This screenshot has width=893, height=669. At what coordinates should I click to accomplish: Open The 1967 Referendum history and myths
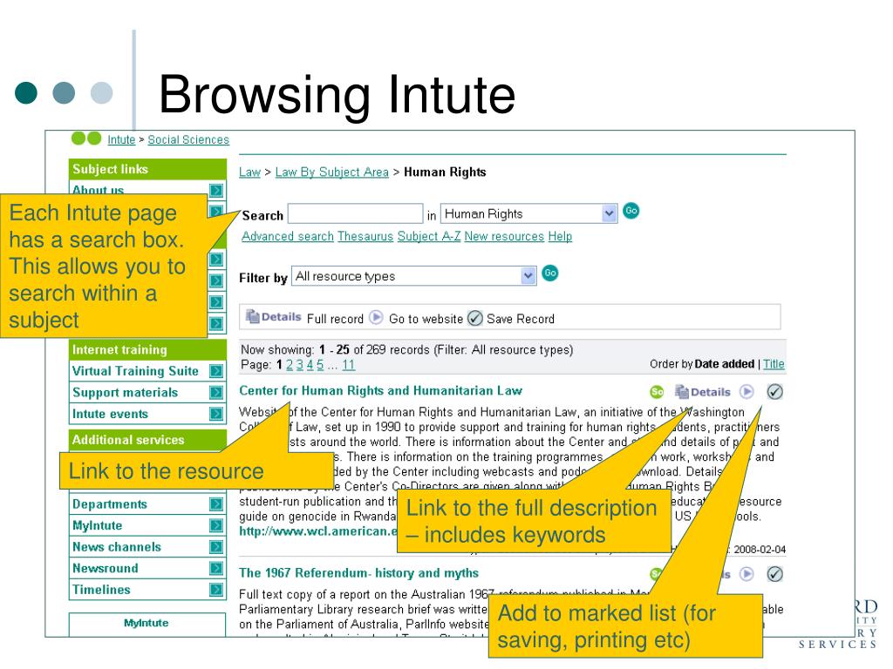pyautogui.click(x=358, y=573)
